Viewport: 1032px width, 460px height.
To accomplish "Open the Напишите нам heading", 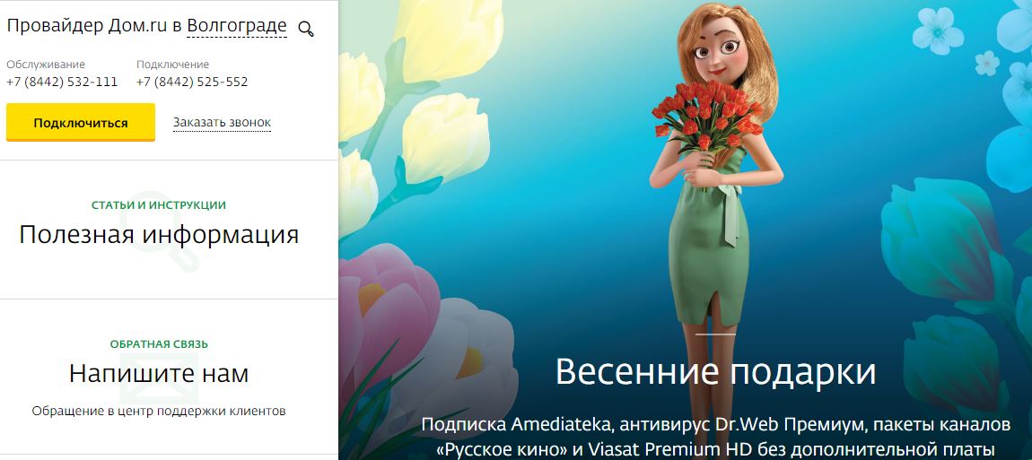I will click(159, 375).
